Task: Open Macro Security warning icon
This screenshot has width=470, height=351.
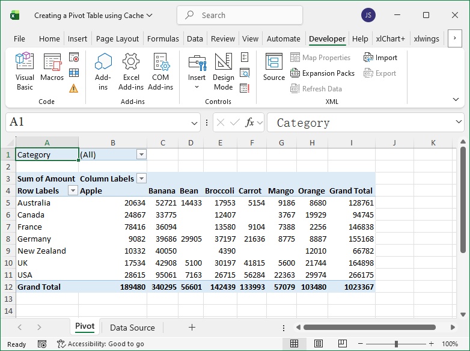Action: [73, 88]
